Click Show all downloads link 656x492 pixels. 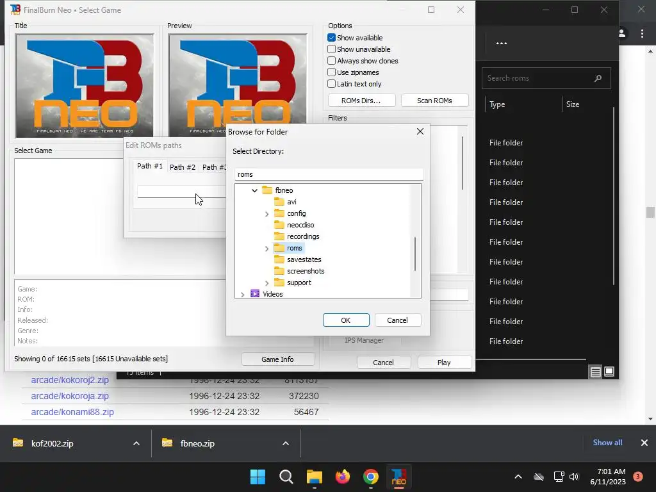click(x=607, y=443)
